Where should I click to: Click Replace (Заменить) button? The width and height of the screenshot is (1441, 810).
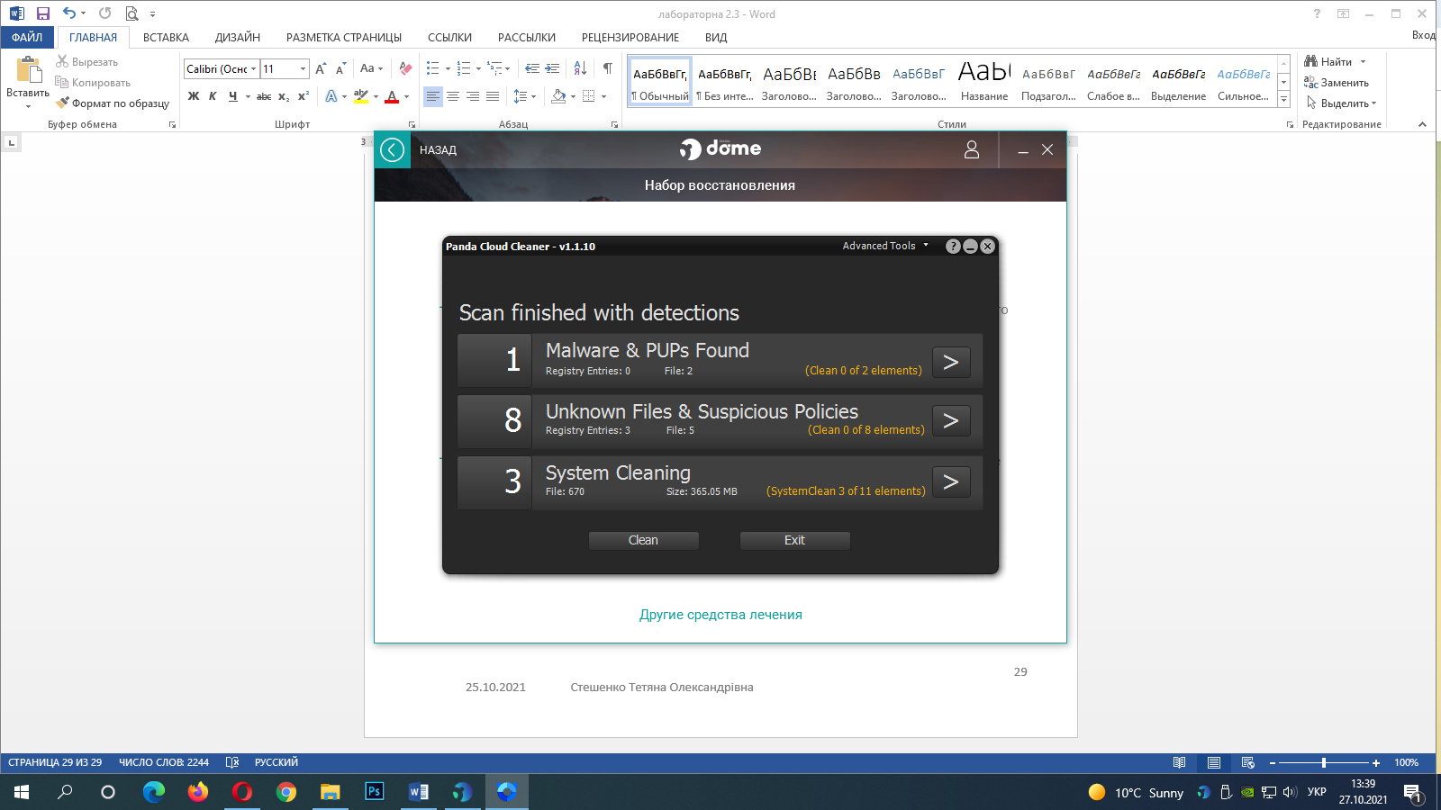point(1337,83)
